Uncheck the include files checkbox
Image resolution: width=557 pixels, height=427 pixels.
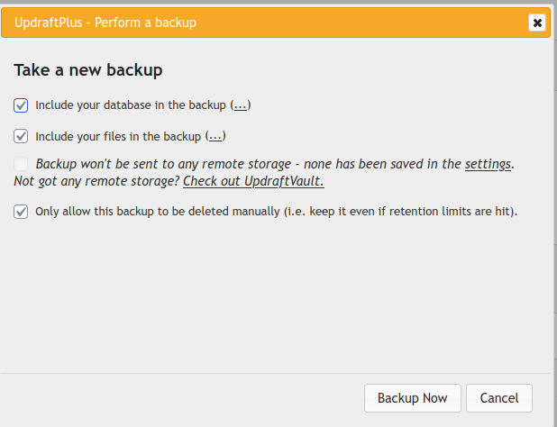click(21, 137)
